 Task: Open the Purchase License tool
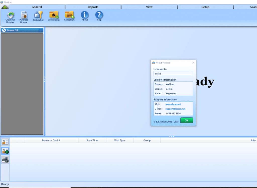click(x=24, y=16)
